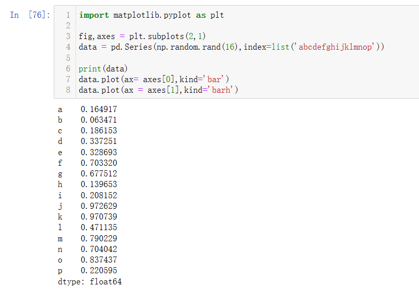Click the In [76] cell prompt
Viewport: 419px width, 292px height.
[x=30, y=15]
